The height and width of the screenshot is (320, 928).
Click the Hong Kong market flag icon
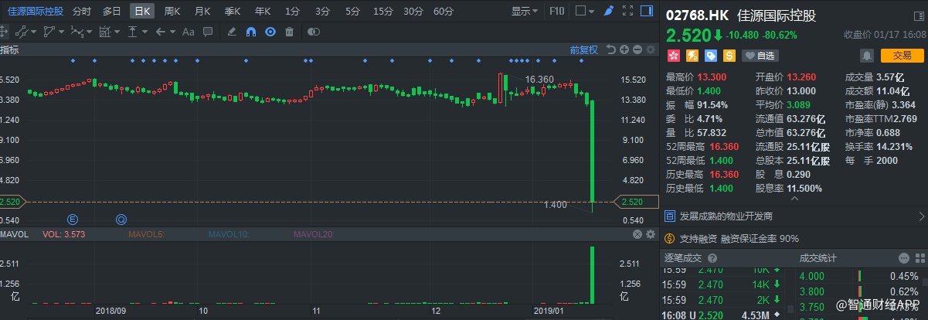tap(674, 55)
